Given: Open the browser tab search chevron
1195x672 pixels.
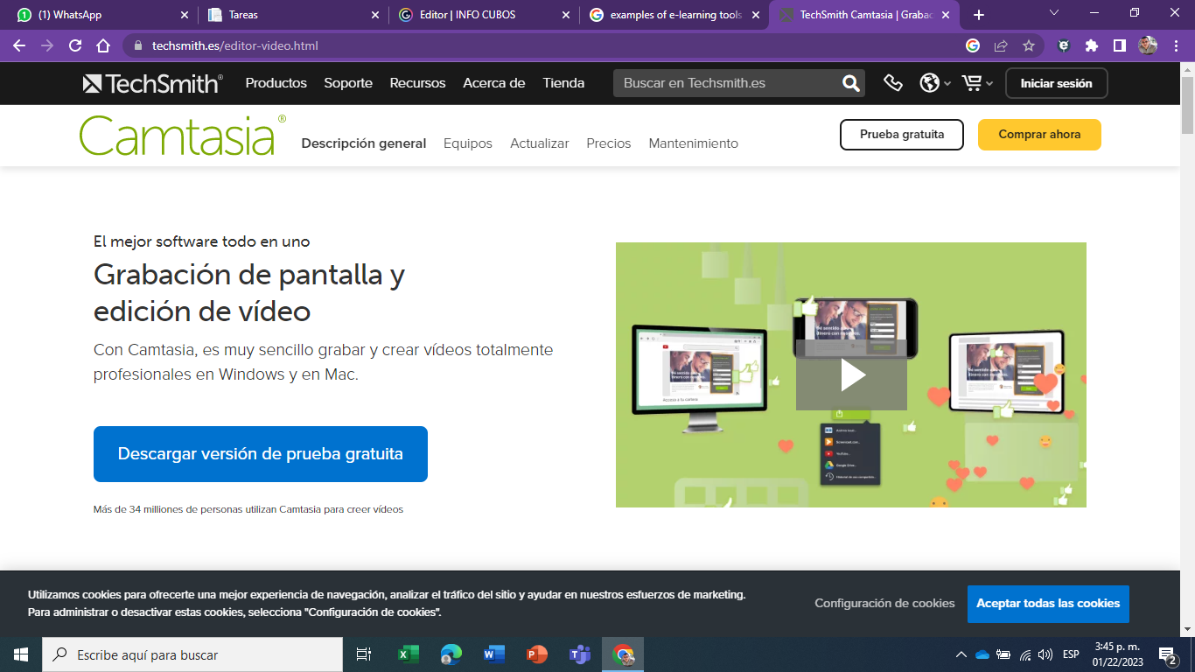Looking at the screenshot, I should click(x=1052, y=13).
